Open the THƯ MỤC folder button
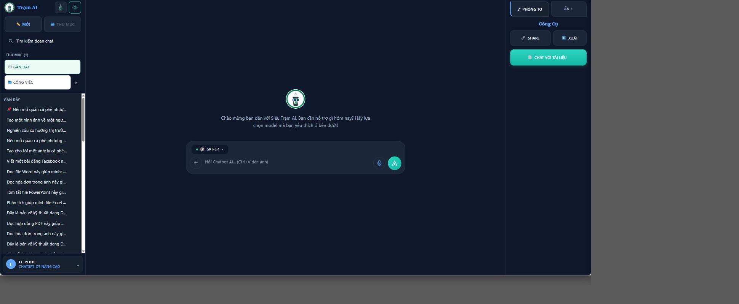This screenshot has height=304, width=739. [x=62, y=24]
